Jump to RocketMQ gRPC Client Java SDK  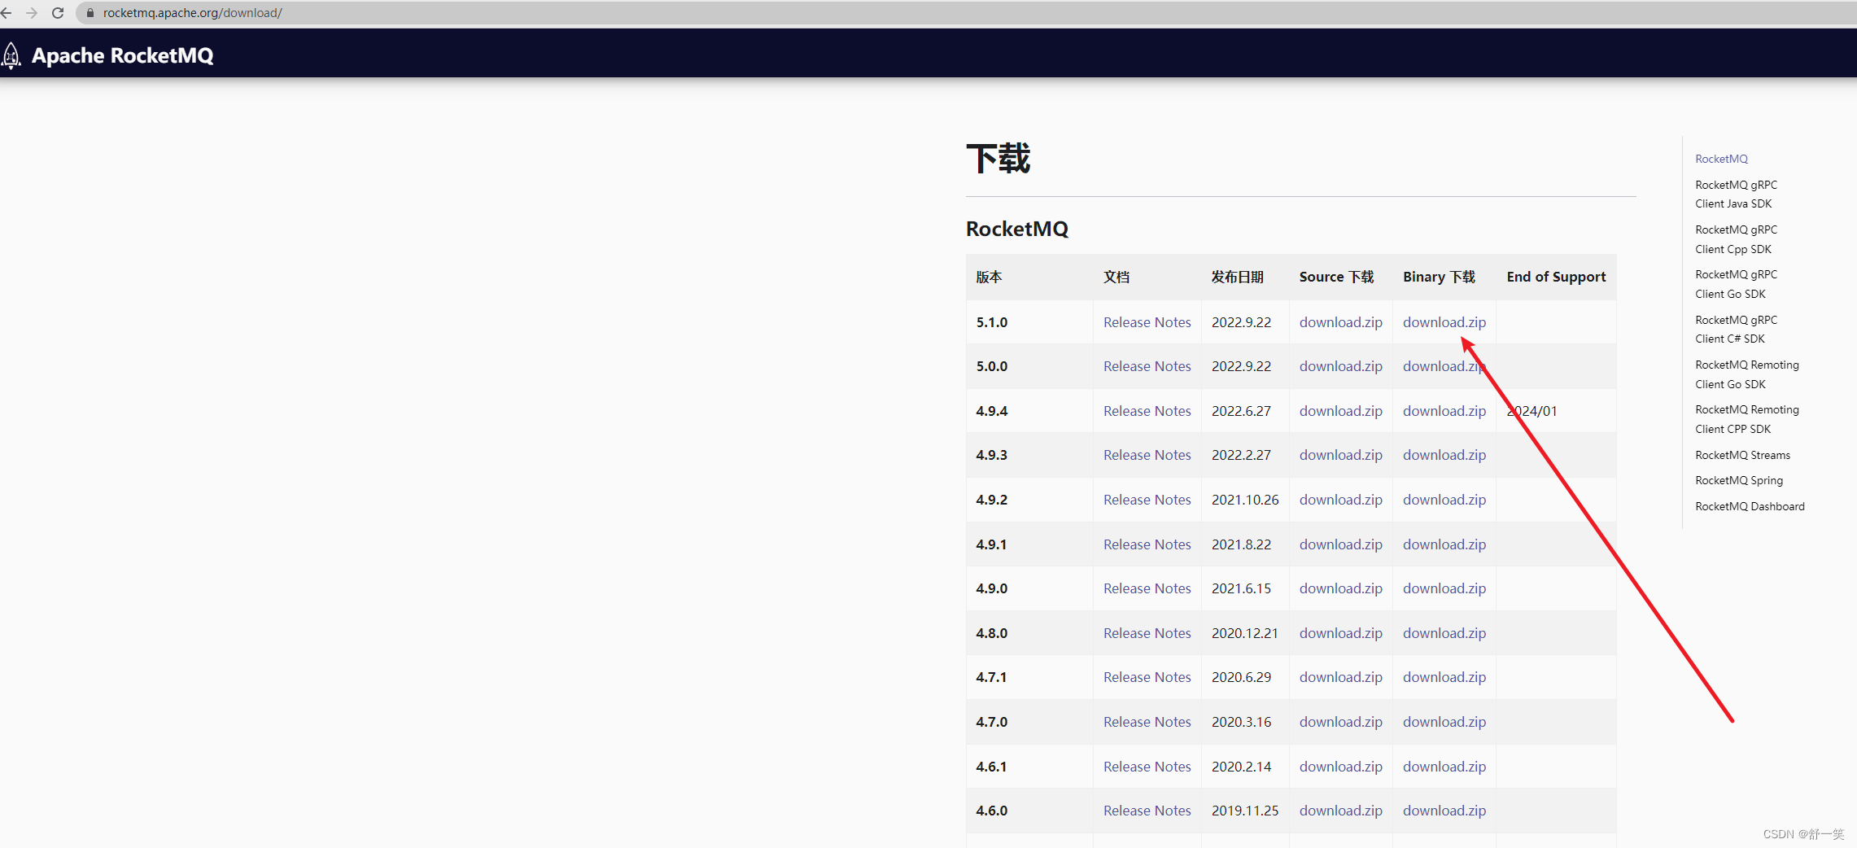click(x=1736, y=195)
